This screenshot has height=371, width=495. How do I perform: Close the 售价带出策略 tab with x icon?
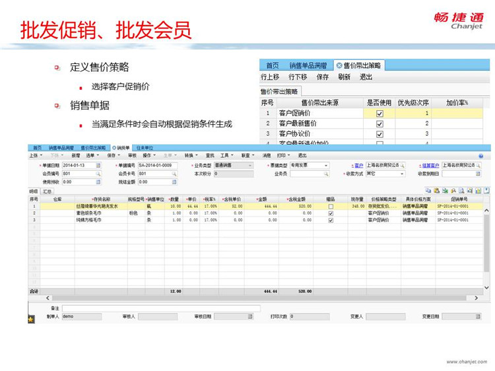click(339, 65)
